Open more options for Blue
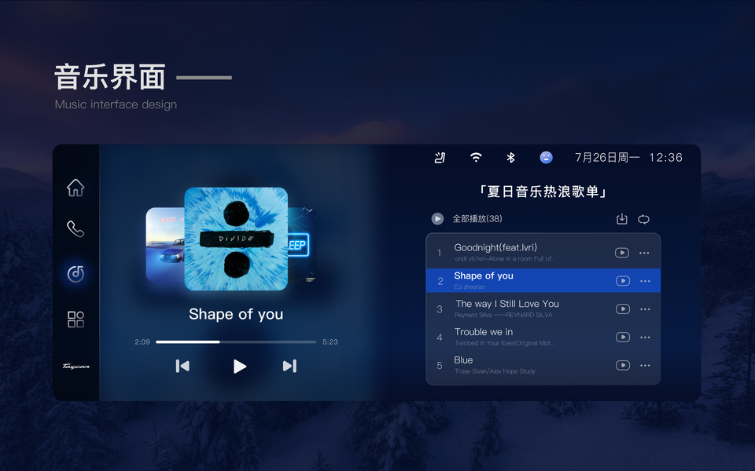The width and height of the screenshot is (755, 471). pos(645,365)
